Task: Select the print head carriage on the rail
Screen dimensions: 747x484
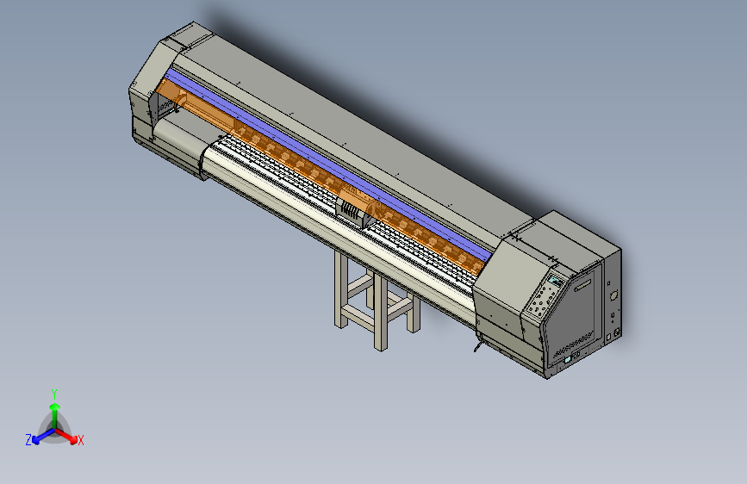Action: point(352,210)
